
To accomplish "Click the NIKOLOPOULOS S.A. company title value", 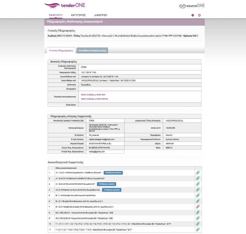I will click(174, 120).
